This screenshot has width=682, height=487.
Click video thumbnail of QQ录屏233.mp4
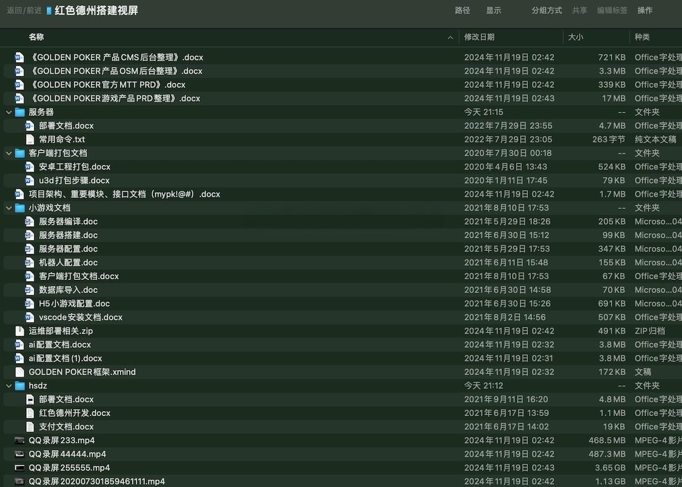click(19, 440)
